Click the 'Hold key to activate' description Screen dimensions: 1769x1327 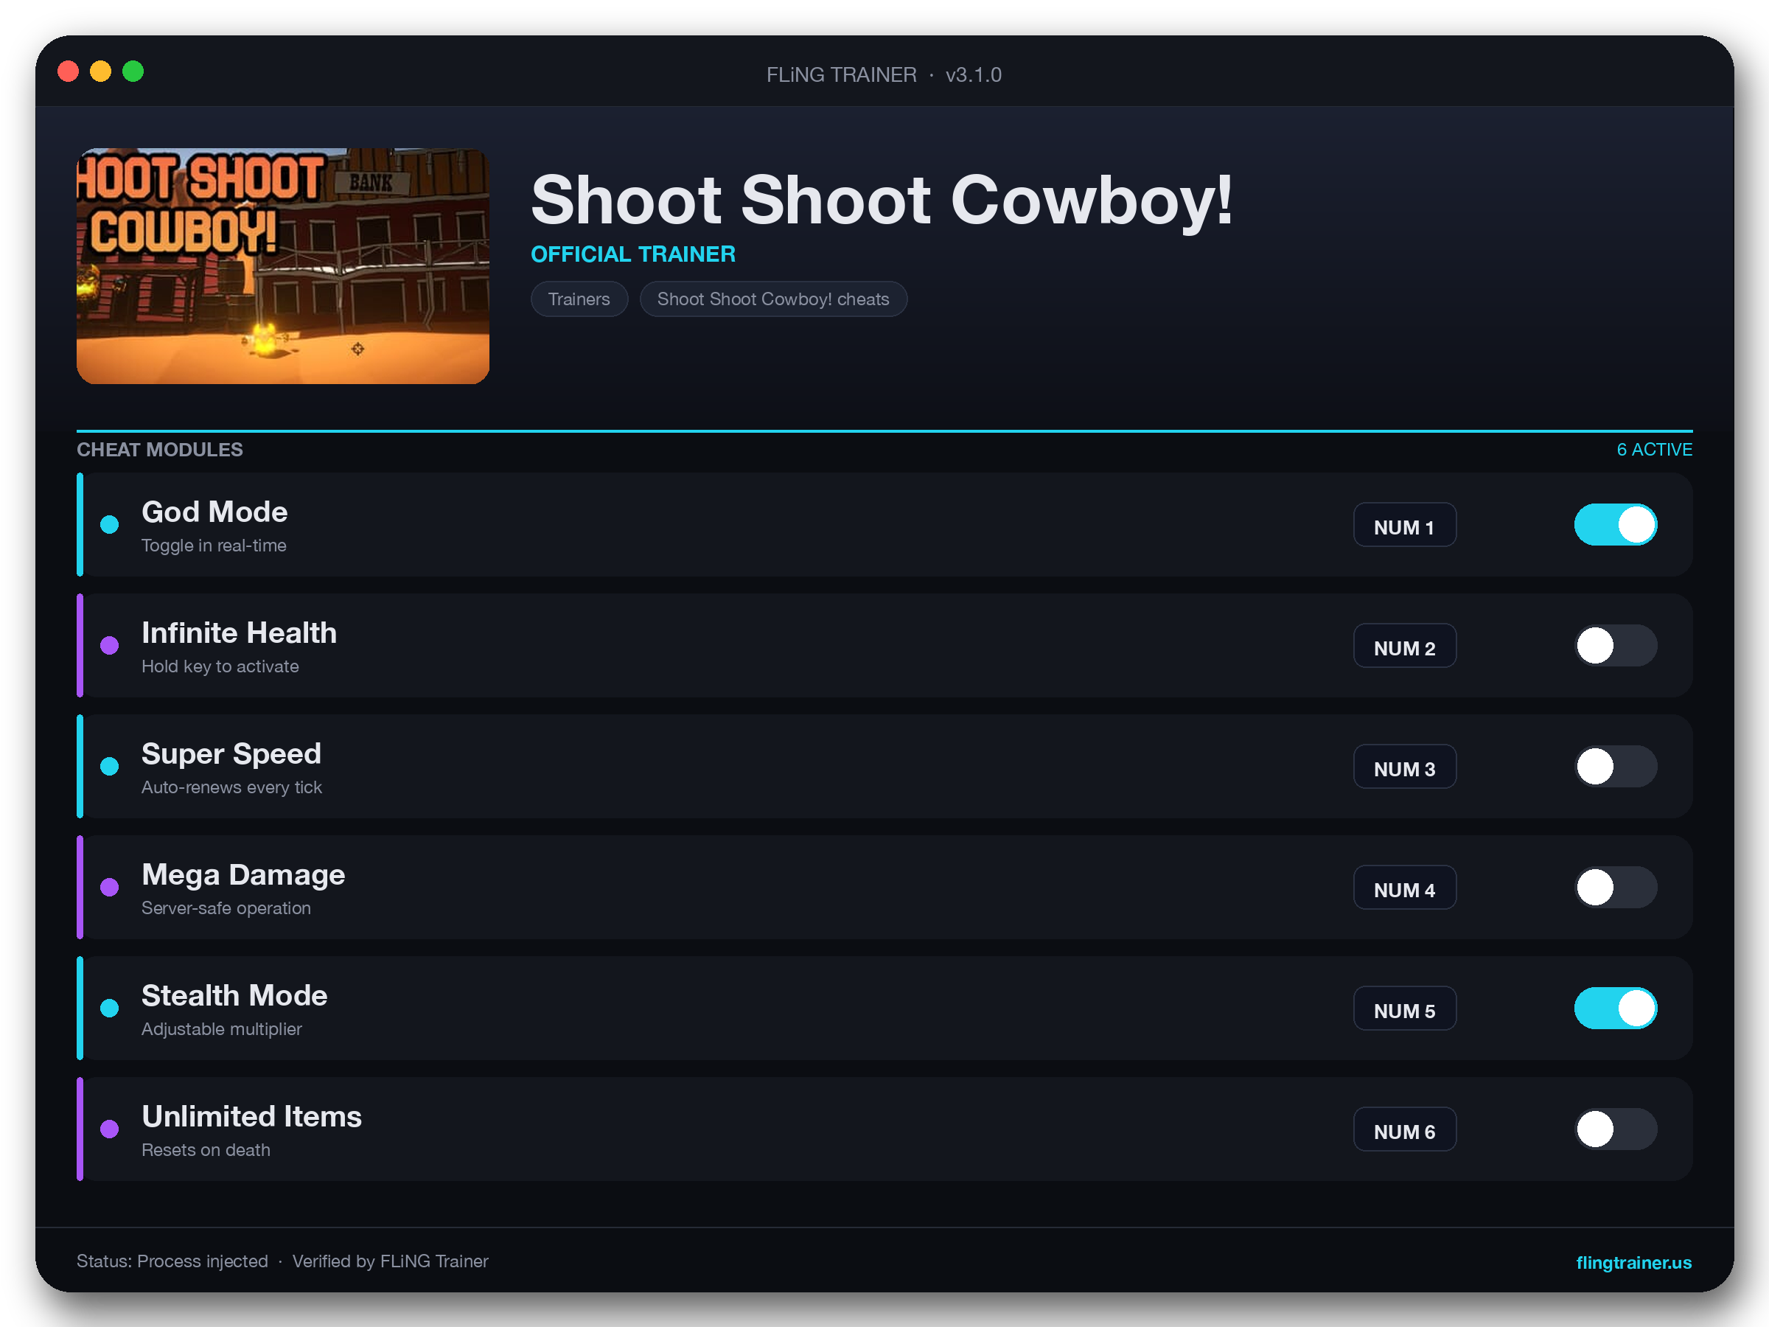pos(220,666)
